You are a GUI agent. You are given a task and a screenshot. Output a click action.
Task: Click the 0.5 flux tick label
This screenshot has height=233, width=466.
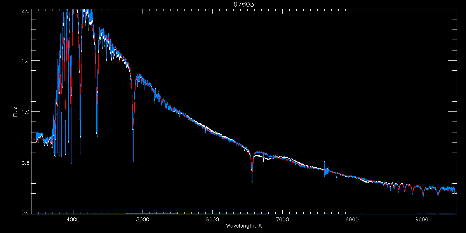[x=25, y=163]
